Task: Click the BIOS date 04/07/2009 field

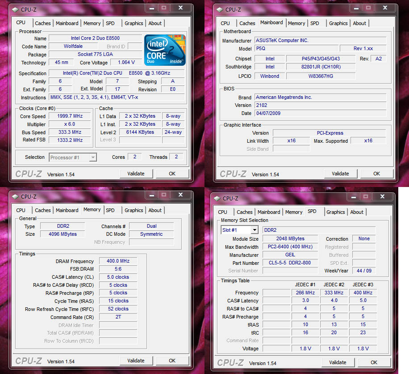Action: click(320, 114)
